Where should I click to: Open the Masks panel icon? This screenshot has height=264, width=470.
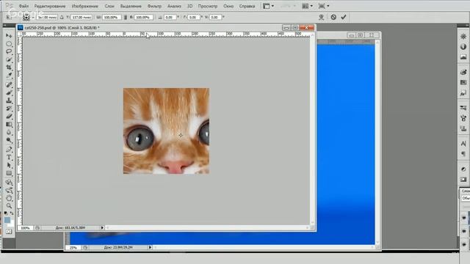[463, 179]
